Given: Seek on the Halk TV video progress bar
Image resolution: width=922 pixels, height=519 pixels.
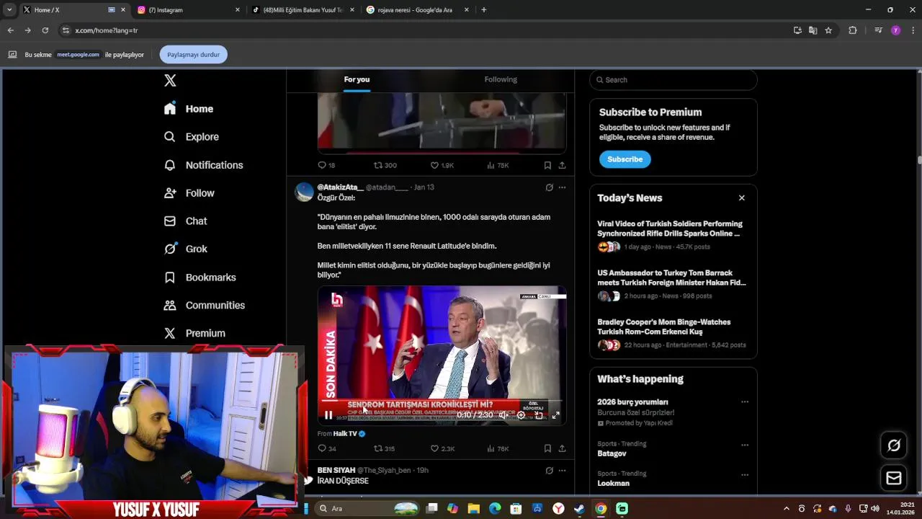Looking at the screenshot, I should tap(442, 401).
